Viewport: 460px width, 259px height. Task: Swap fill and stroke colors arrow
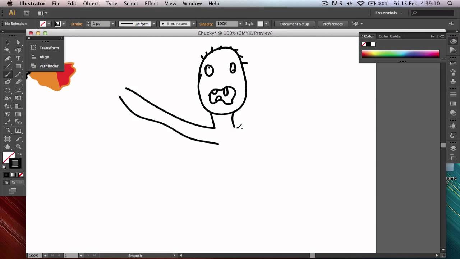(20, 154)
